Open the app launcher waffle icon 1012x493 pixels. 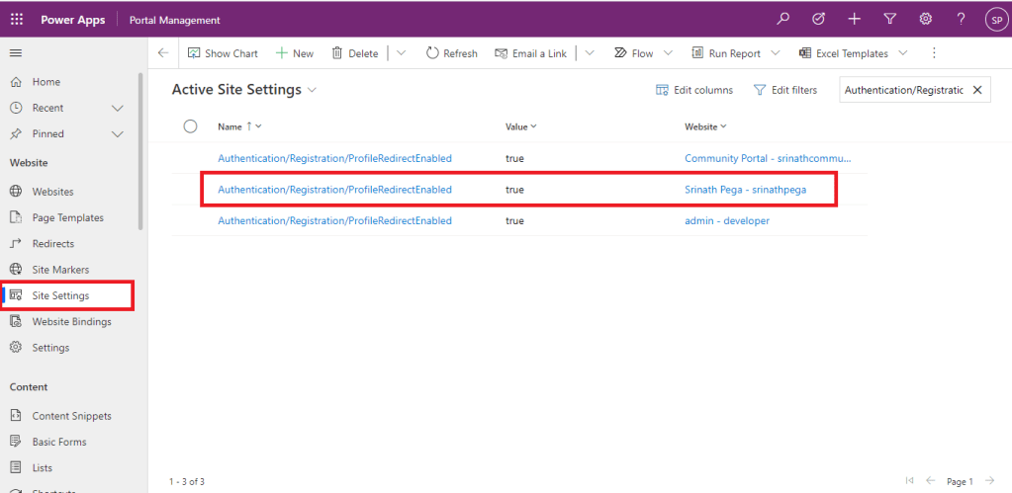(17, 20)
